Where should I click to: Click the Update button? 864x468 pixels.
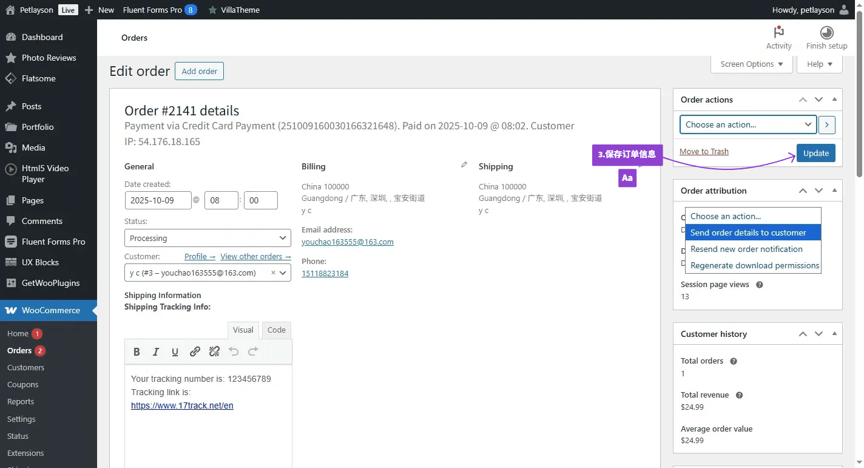815,153
